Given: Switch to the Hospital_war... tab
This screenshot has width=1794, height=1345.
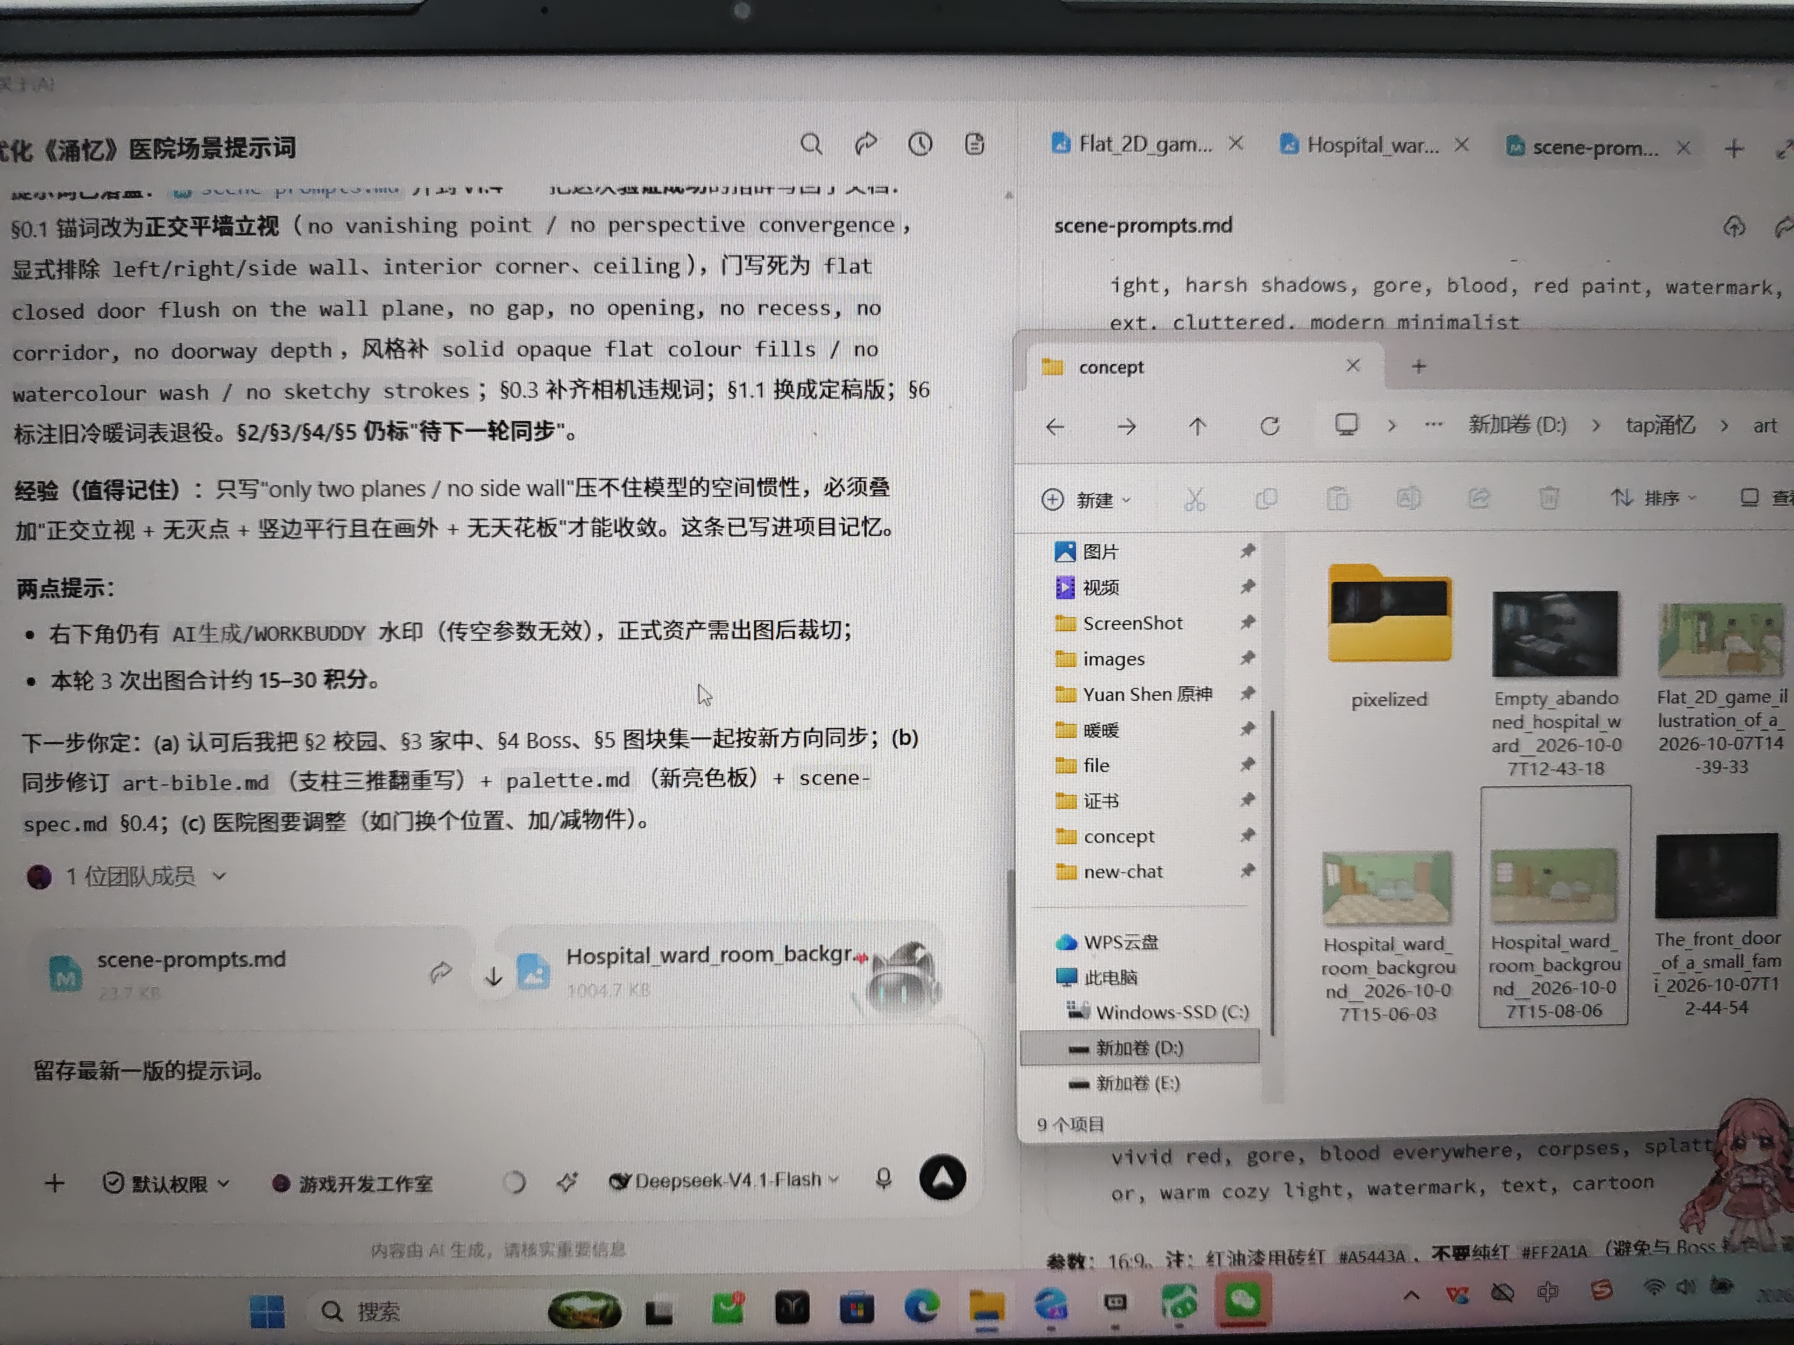Looking at the screenshot, I should [1360, 145].
